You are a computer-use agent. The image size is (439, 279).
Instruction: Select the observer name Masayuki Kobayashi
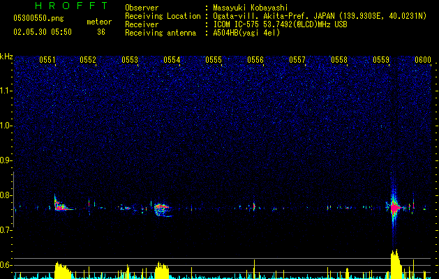point(251,8)
